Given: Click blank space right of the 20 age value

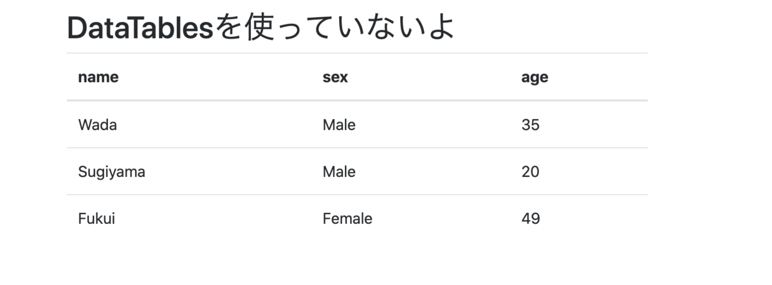Looking at the screenshot, I should pyautogui.click(x=595, y=172).
